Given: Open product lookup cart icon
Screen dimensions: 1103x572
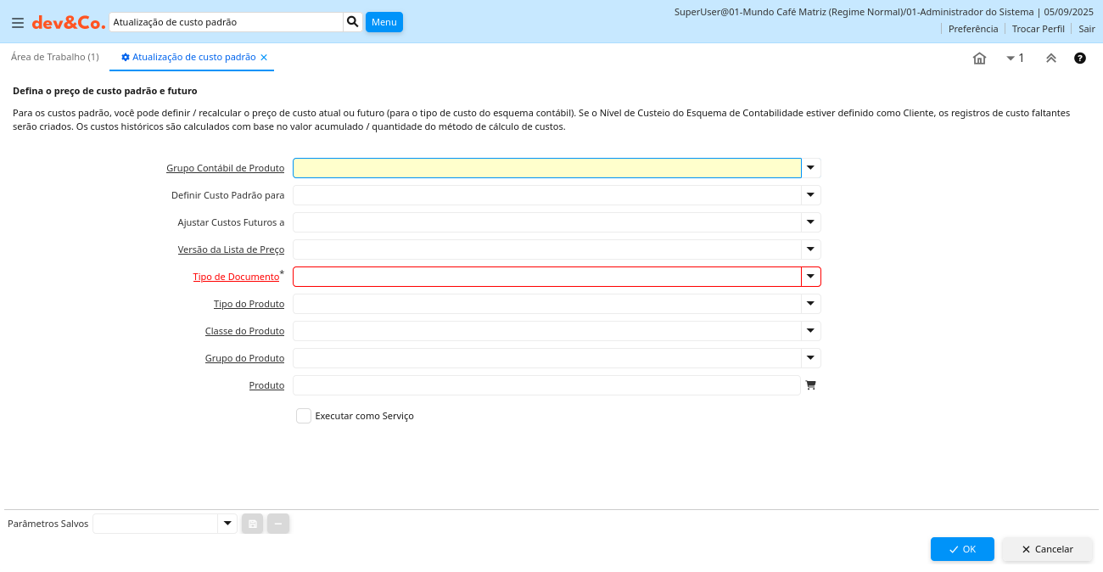Looking at the screenshot, I should point(810,385).
